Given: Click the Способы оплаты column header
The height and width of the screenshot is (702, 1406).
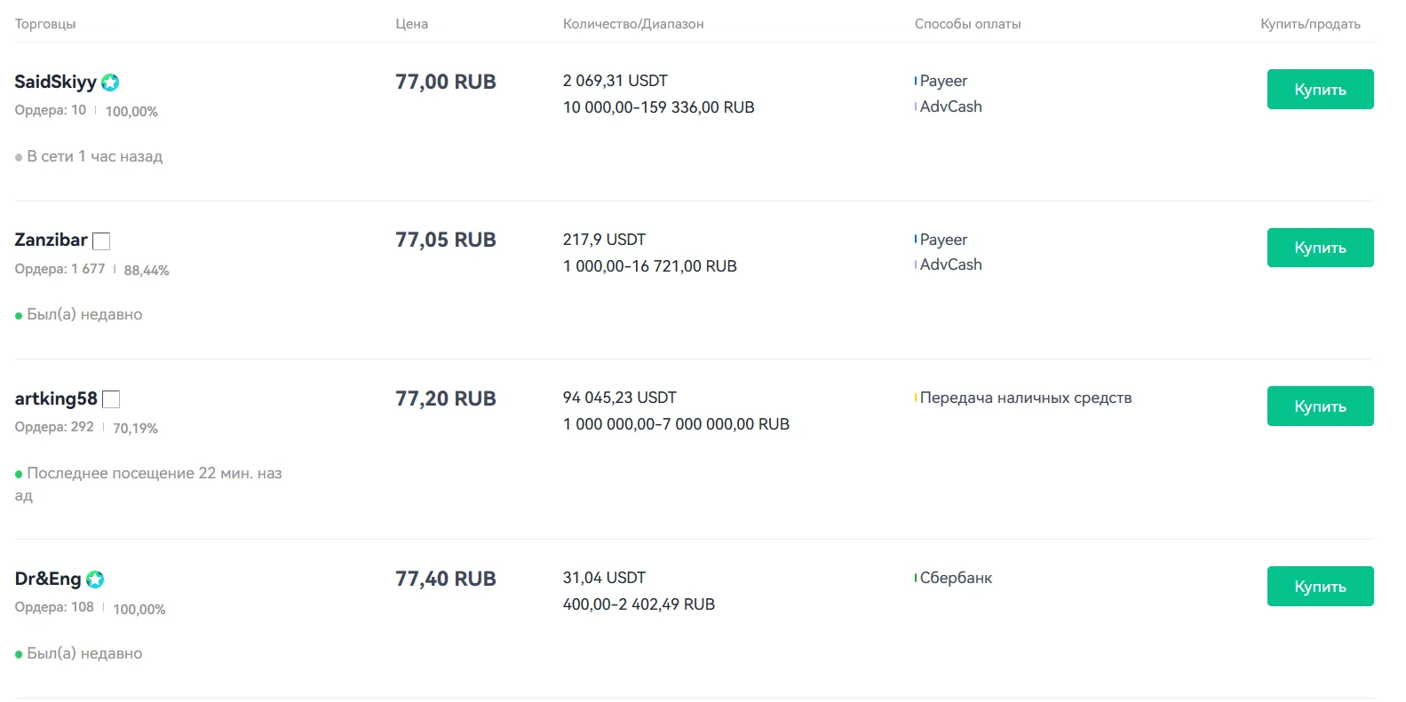Looking at the screenshot, I should (967, 24).
